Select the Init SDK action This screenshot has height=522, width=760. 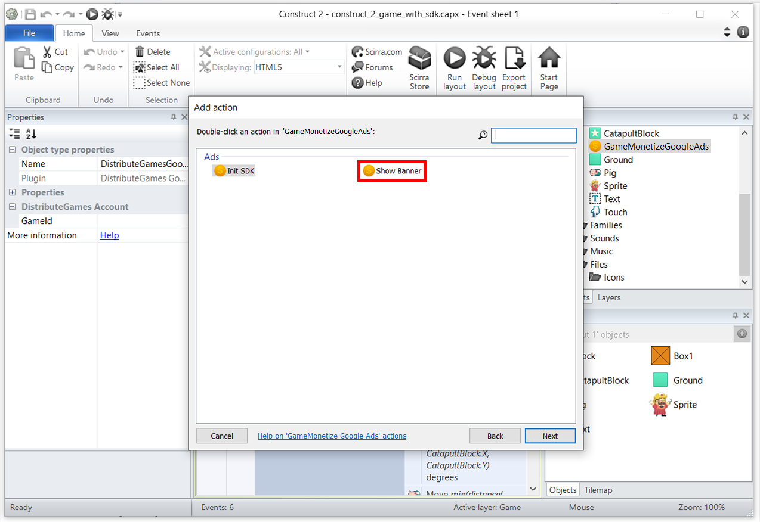click(x=234, y=171)
